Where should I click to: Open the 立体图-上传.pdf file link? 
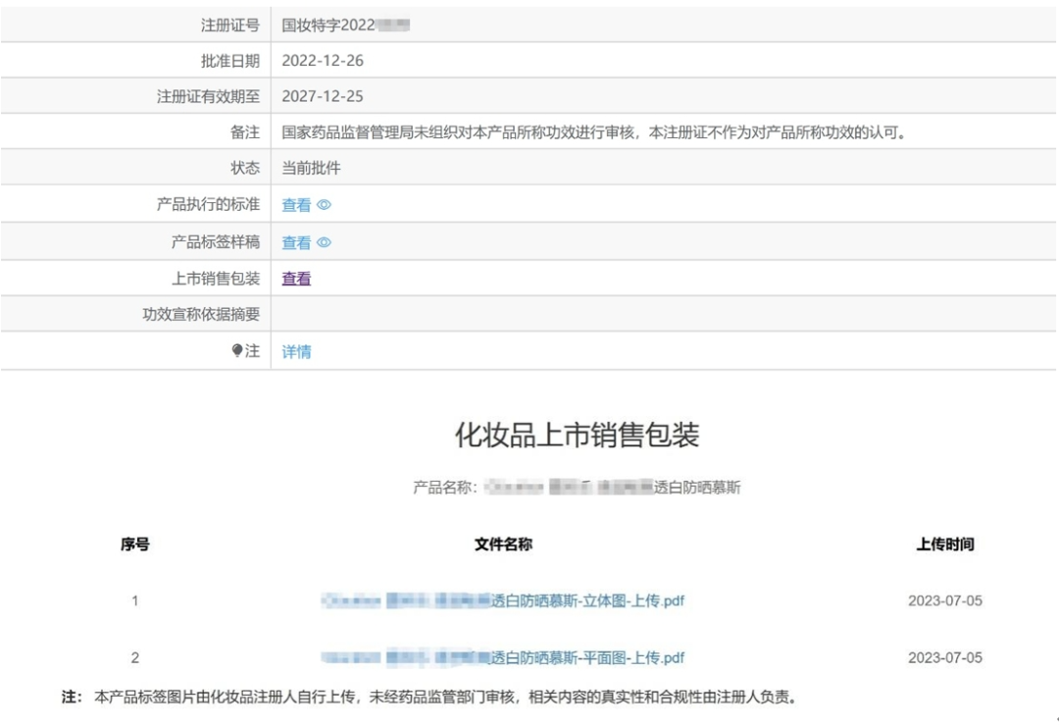point(502,600)
